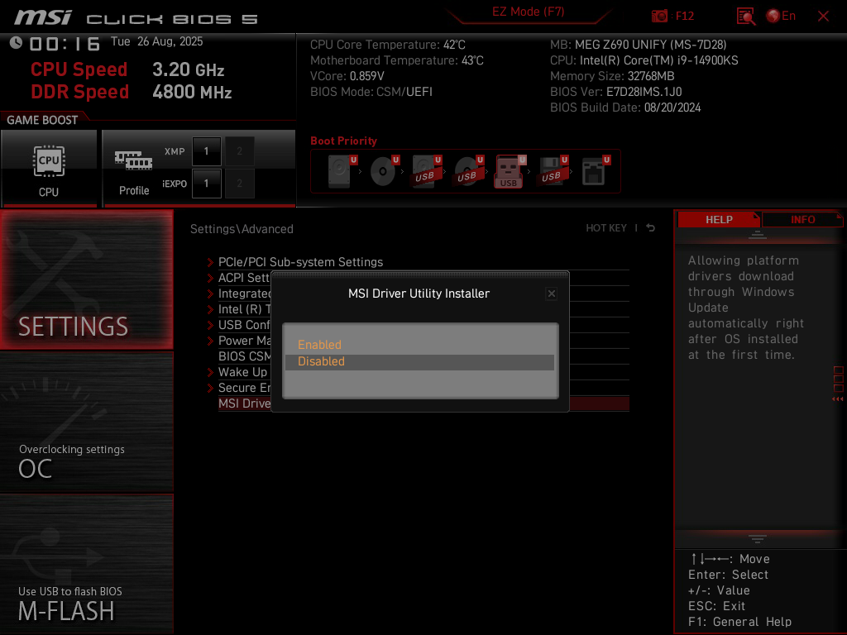The image size is (847, 635).
Task: Click the Game Boost CPU chip icon
Action: pos(49,161)
